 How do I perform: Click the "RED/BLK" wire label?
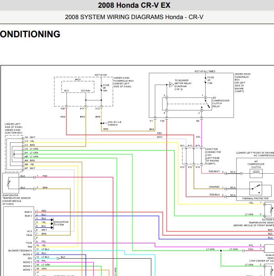[215, 195]
